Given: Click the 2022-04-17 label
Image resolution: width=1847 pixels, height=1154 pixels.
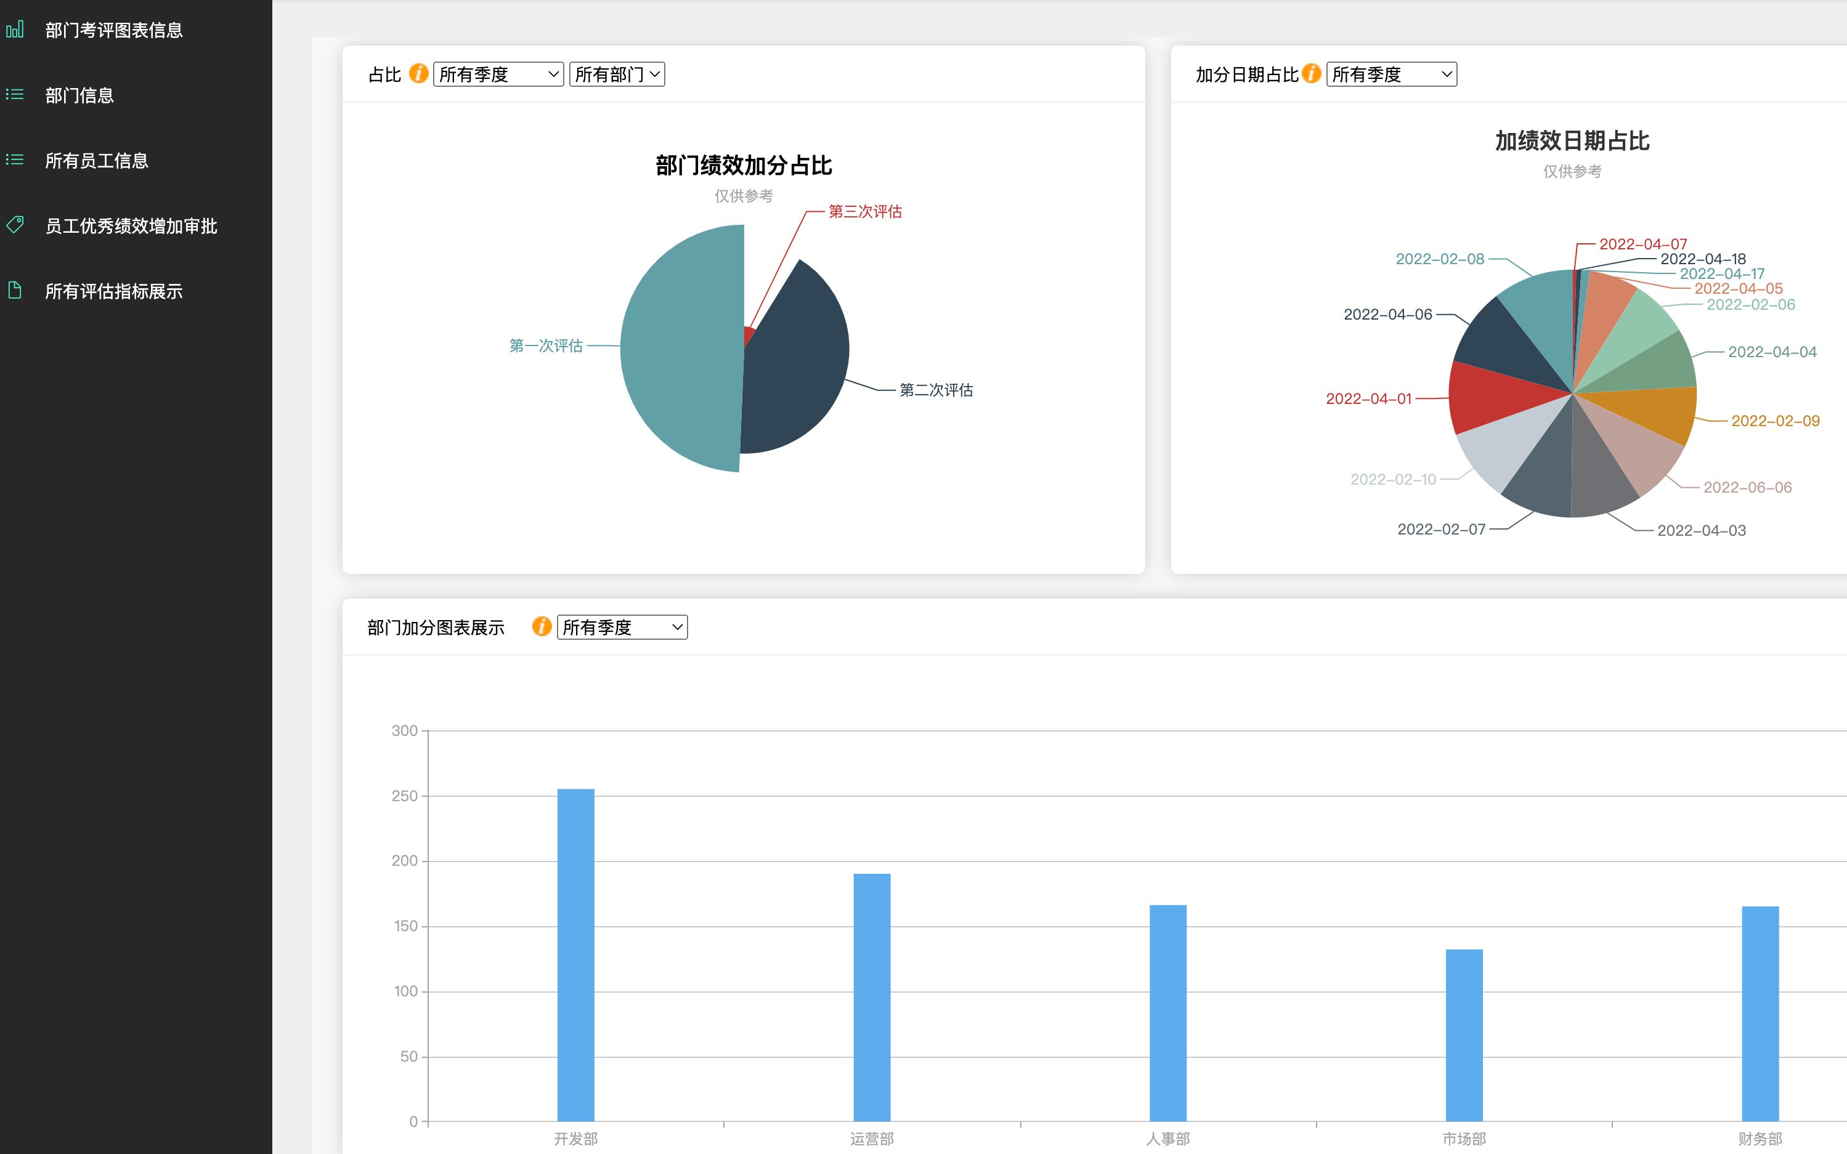Looking at the screenshot, I should point(1722,273).
